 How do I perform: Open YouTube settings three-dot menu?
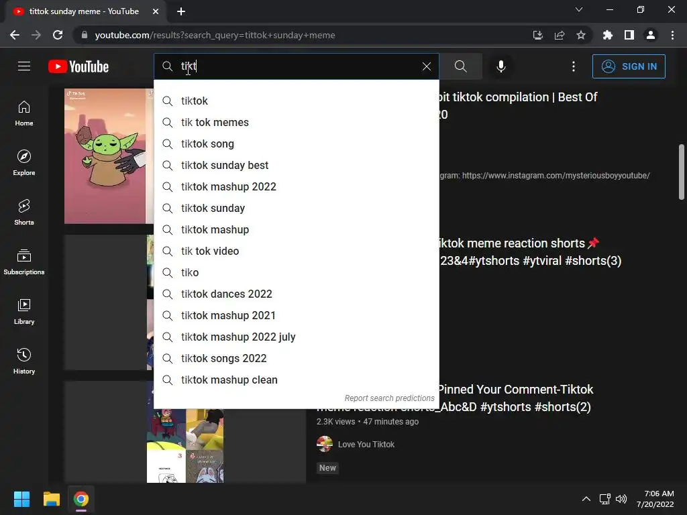click(574, 66)
